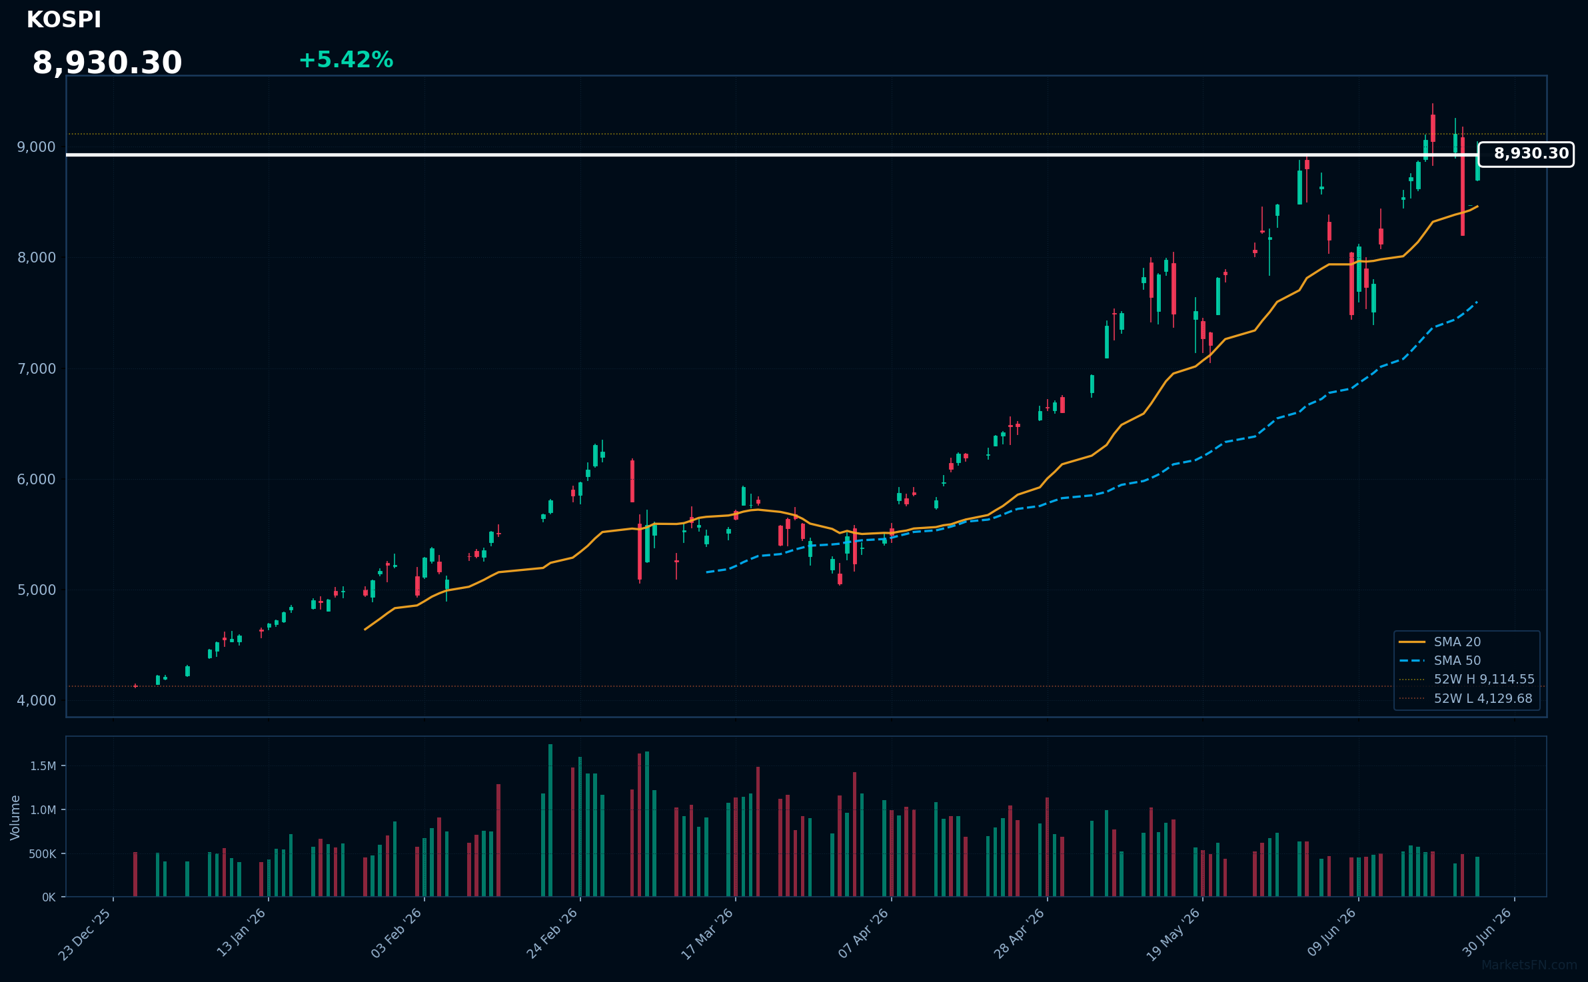Viewport: 1588px width, 982px height.
Task: Click the 03 Feb '26 date label
Action: point(397,933)
